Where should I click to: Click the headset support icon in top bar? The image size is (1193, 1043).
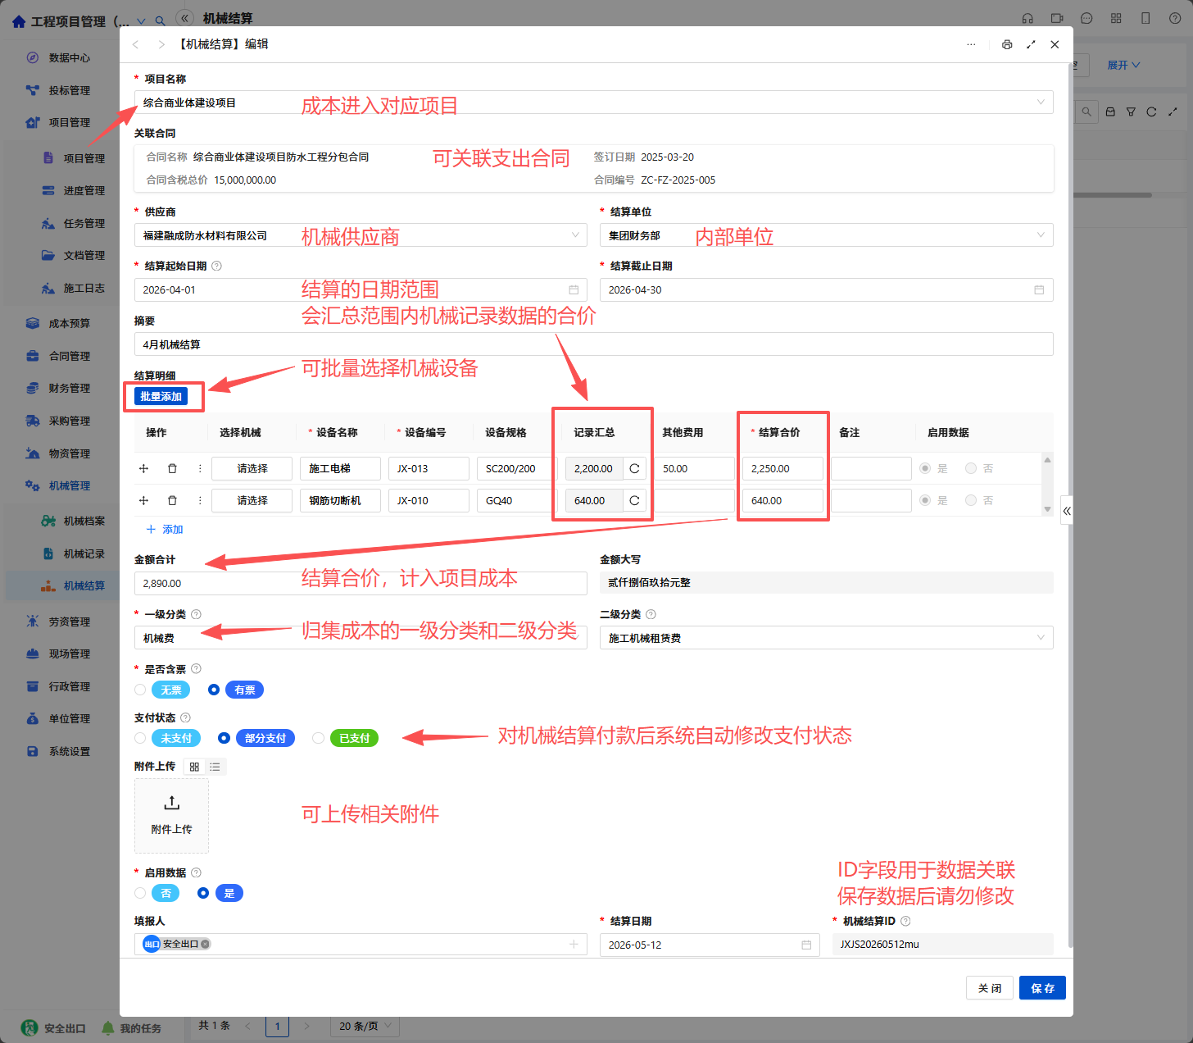click(x=1027, y=19)
